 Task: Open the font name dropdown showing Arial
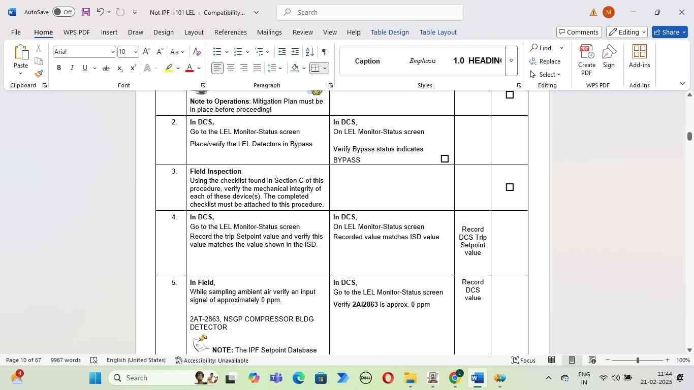[x=112, y=52]
